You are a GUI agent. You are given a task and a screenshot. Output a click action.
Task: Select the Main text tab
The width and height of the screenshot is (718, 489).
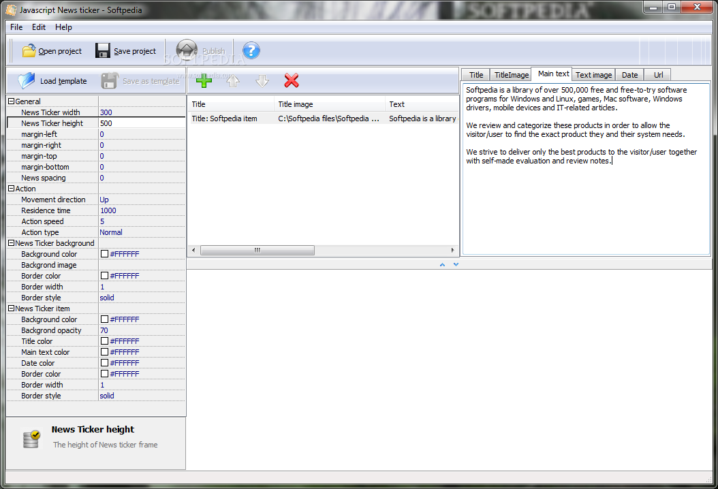(x=553, y=74)
